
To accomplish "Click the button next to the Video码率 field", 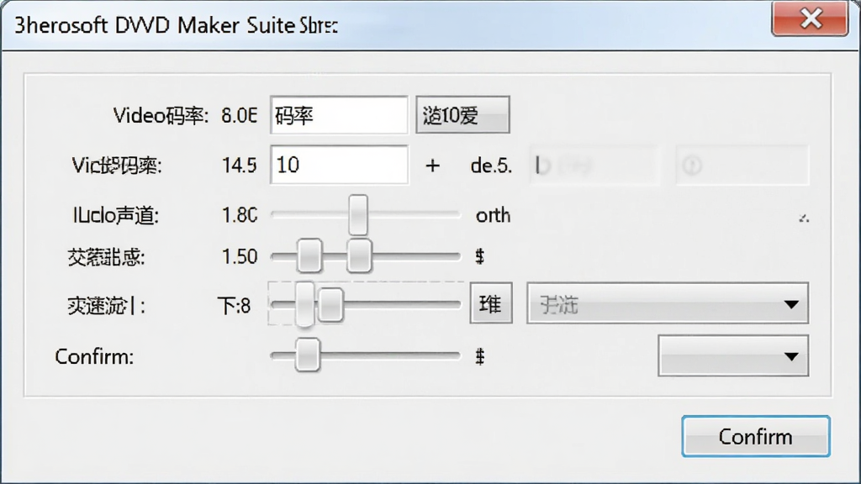I will pos(462,114).
